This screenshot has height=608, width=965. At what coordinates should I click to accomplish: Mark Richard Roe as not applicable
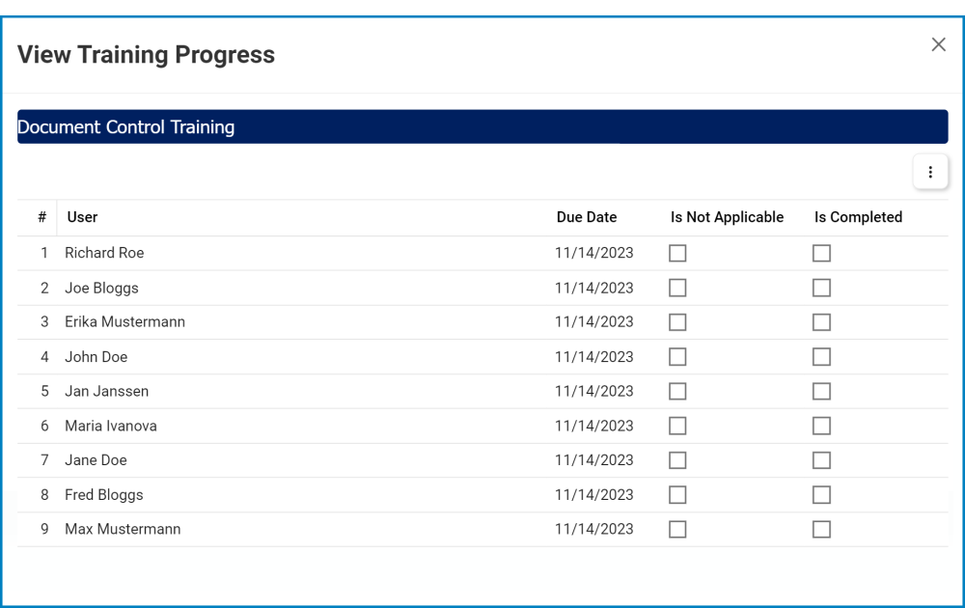click(677, 253)
